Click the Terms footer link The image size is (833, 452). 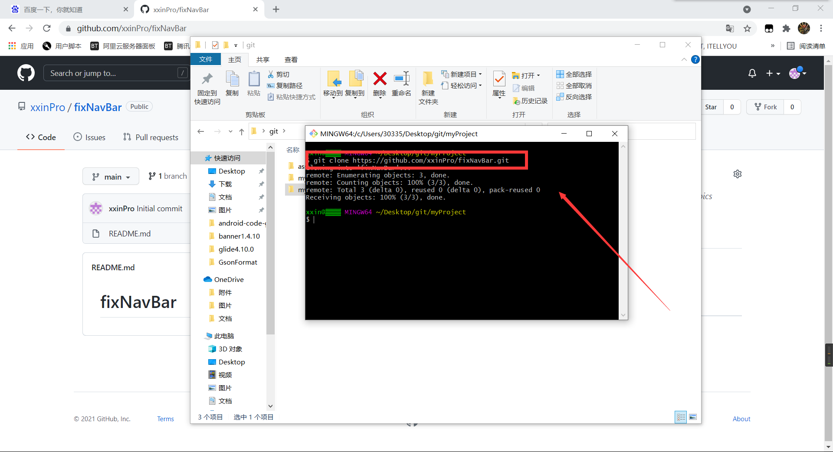pos(165,419)
